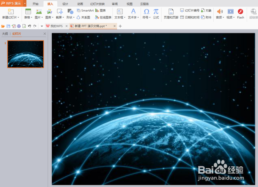This screenshot has height=187, width=258.
Task: Expand the Audio (音频) dropdown arrow
Action: tap(223, 18)
